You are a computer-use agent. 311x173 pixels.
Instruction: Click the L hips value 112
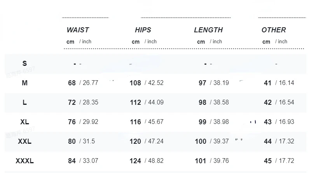pos(135,102)
